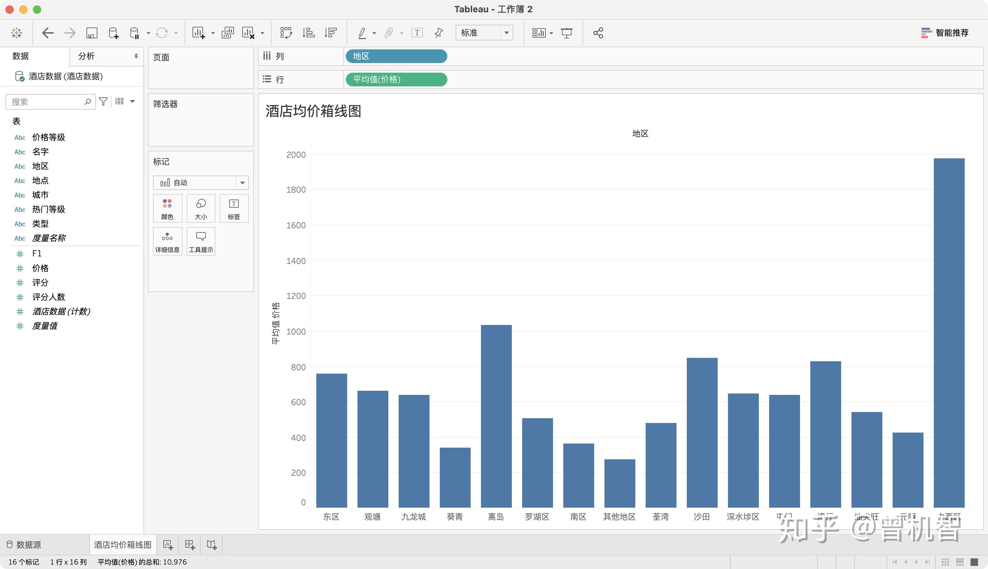The height and width of the screenshot is (569, 988).
Task: Click the refresh run update icon
Action: 162,33
